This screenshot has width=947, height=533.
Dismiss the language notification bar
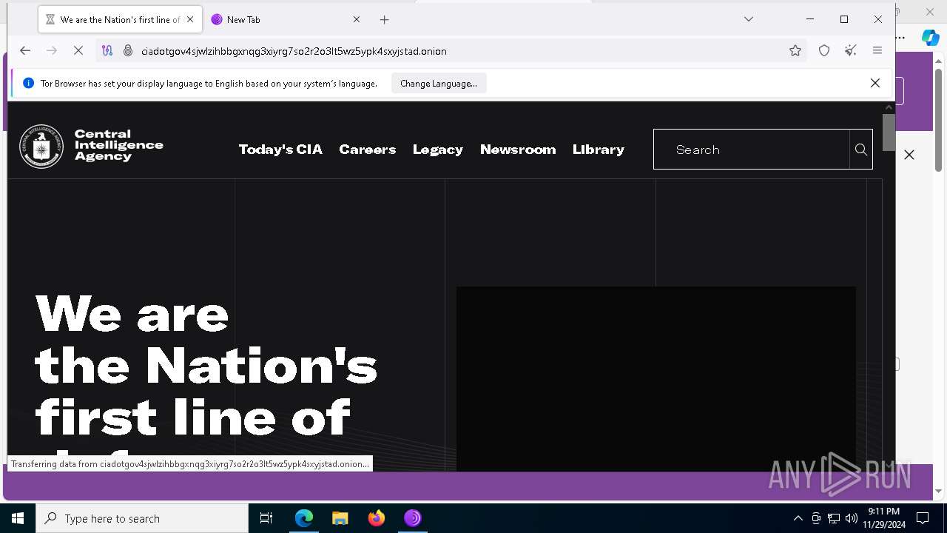pyautogui.click(x=875, y=83)
